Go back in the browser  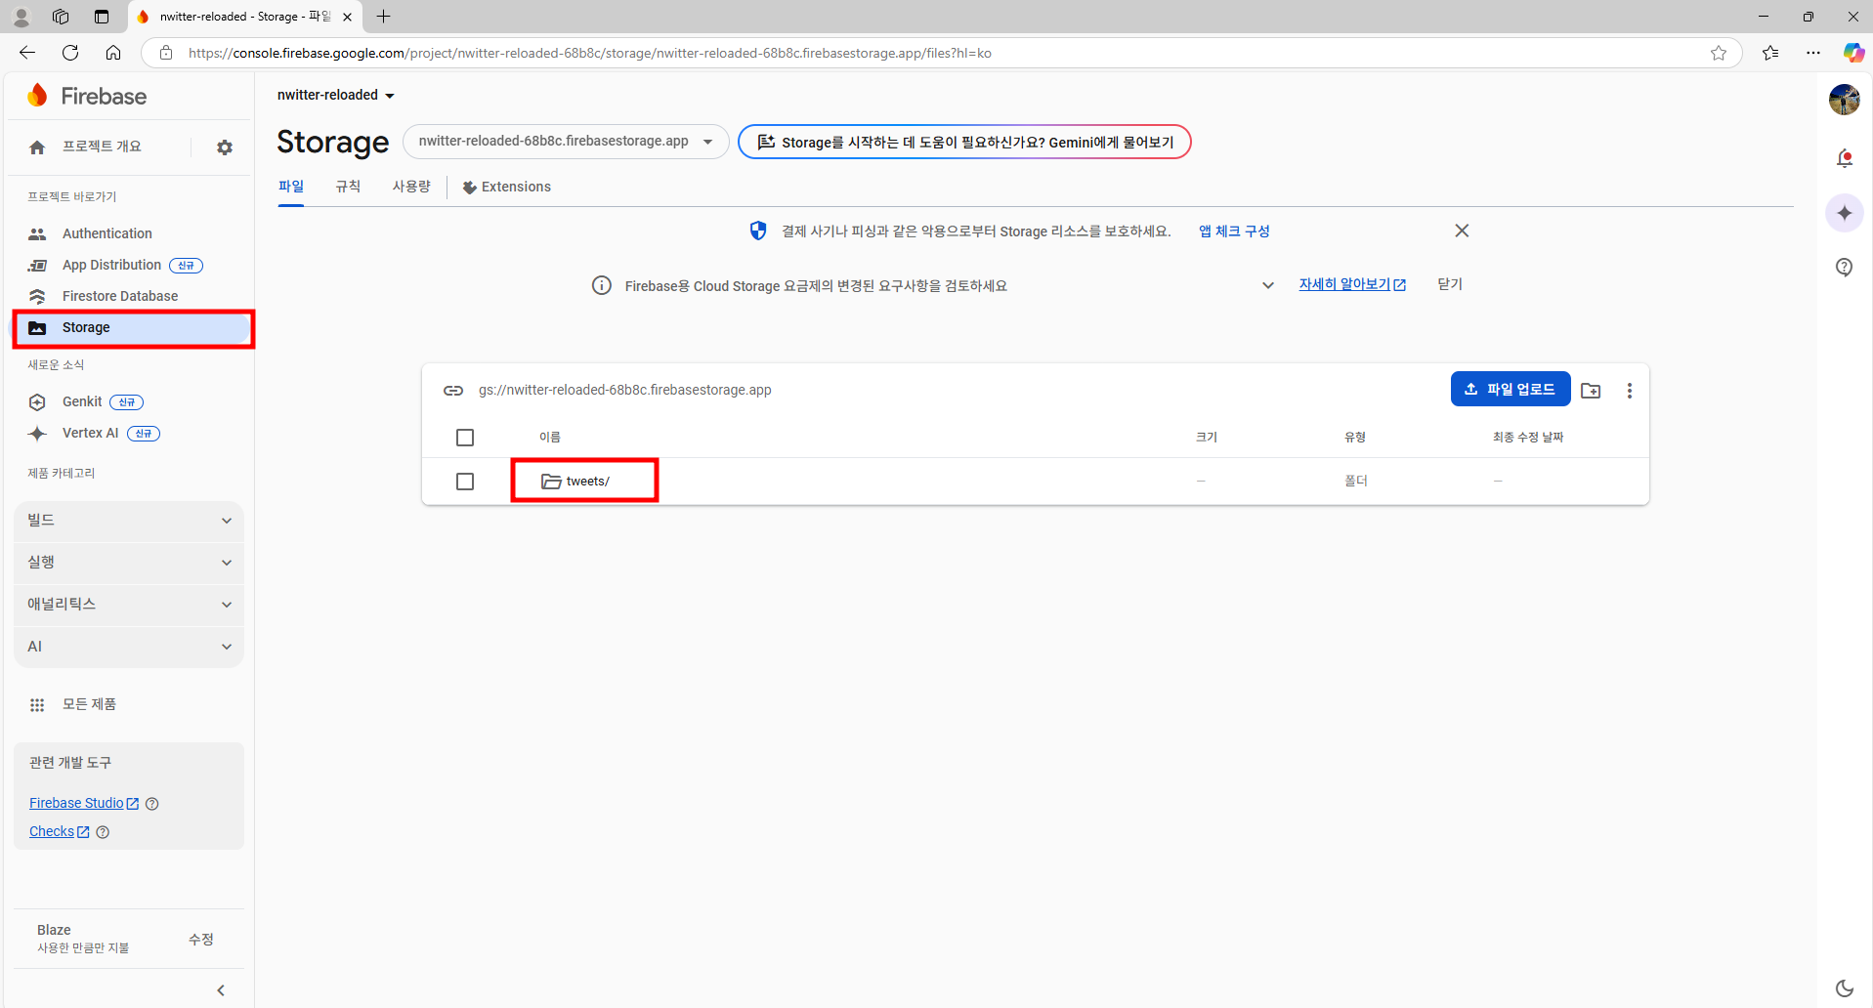coord(27,53)
